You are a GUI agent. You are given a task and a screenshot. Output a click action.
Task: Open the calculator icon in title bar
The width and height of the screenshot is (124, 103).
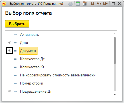[x=78, y=4]
